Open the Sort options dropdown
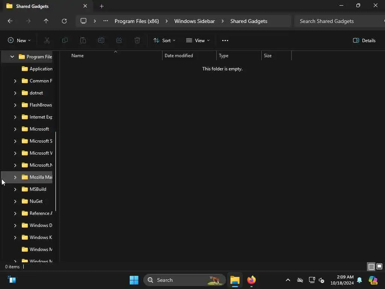This screenshot has width=385, height=289. click(x=164, y=41)
